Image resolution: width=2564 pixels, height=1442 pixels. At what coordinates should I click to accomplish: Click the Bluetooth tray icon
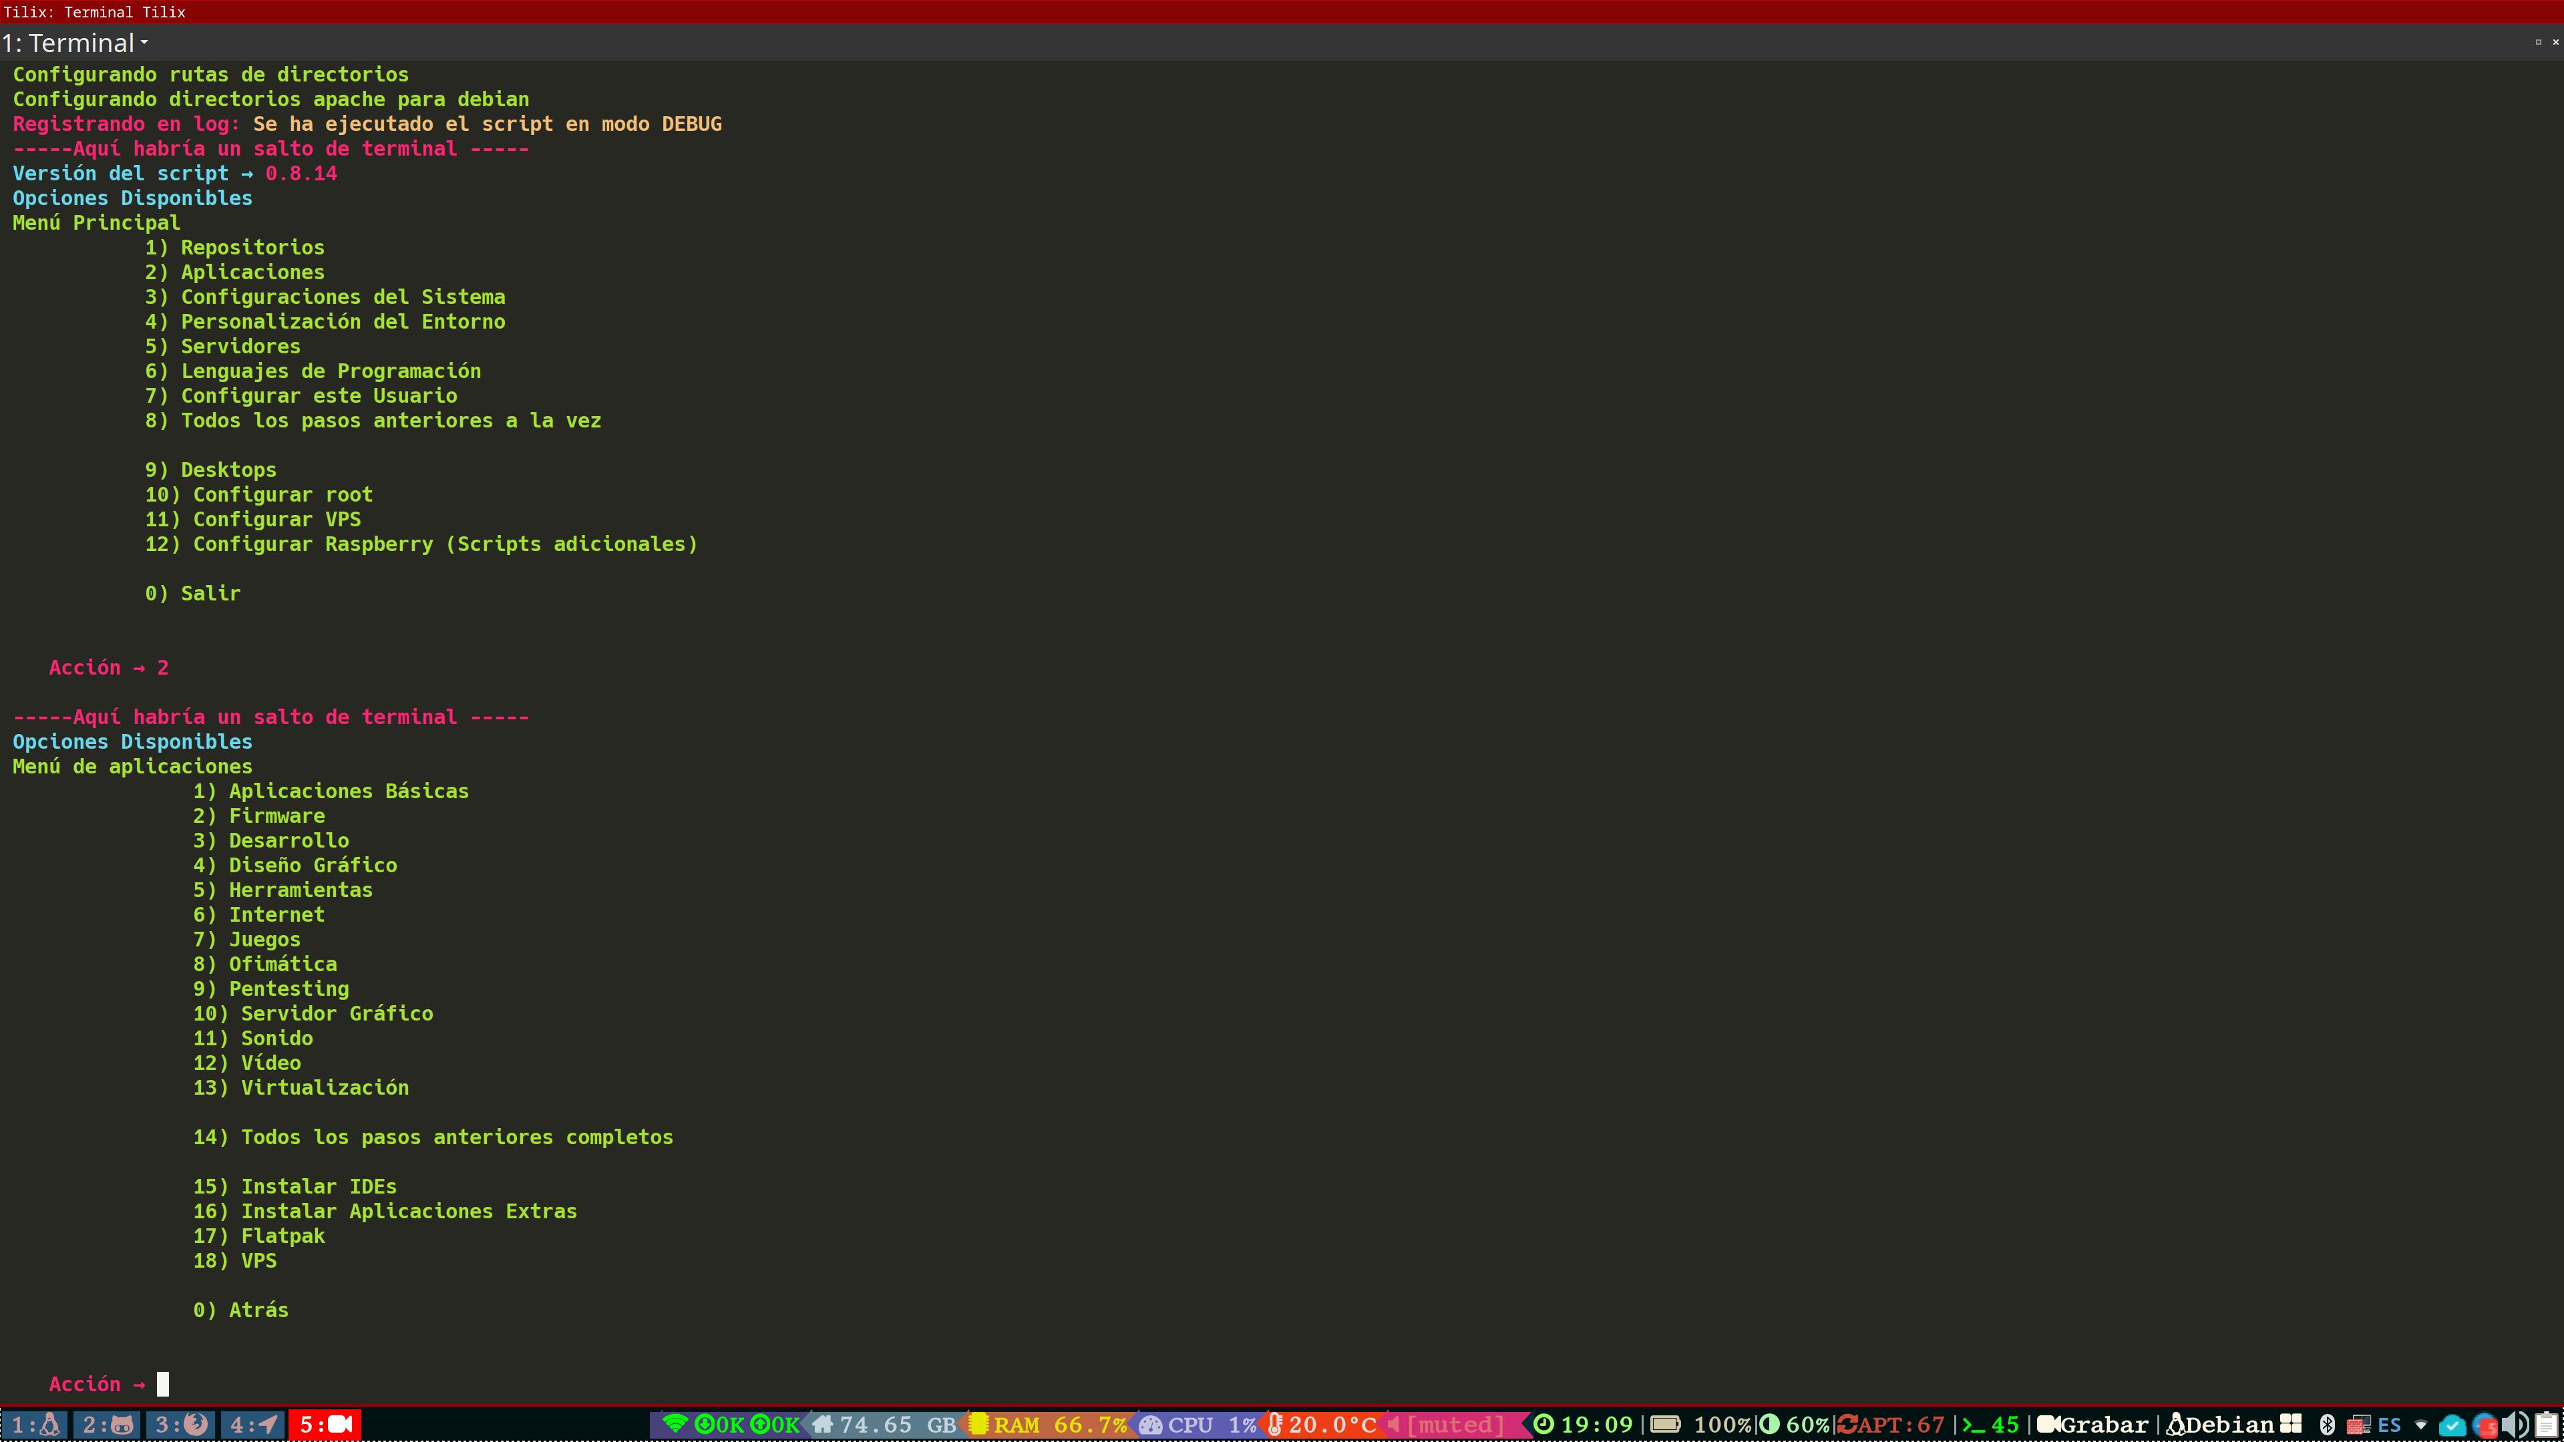click(x=2327, y=1424)
